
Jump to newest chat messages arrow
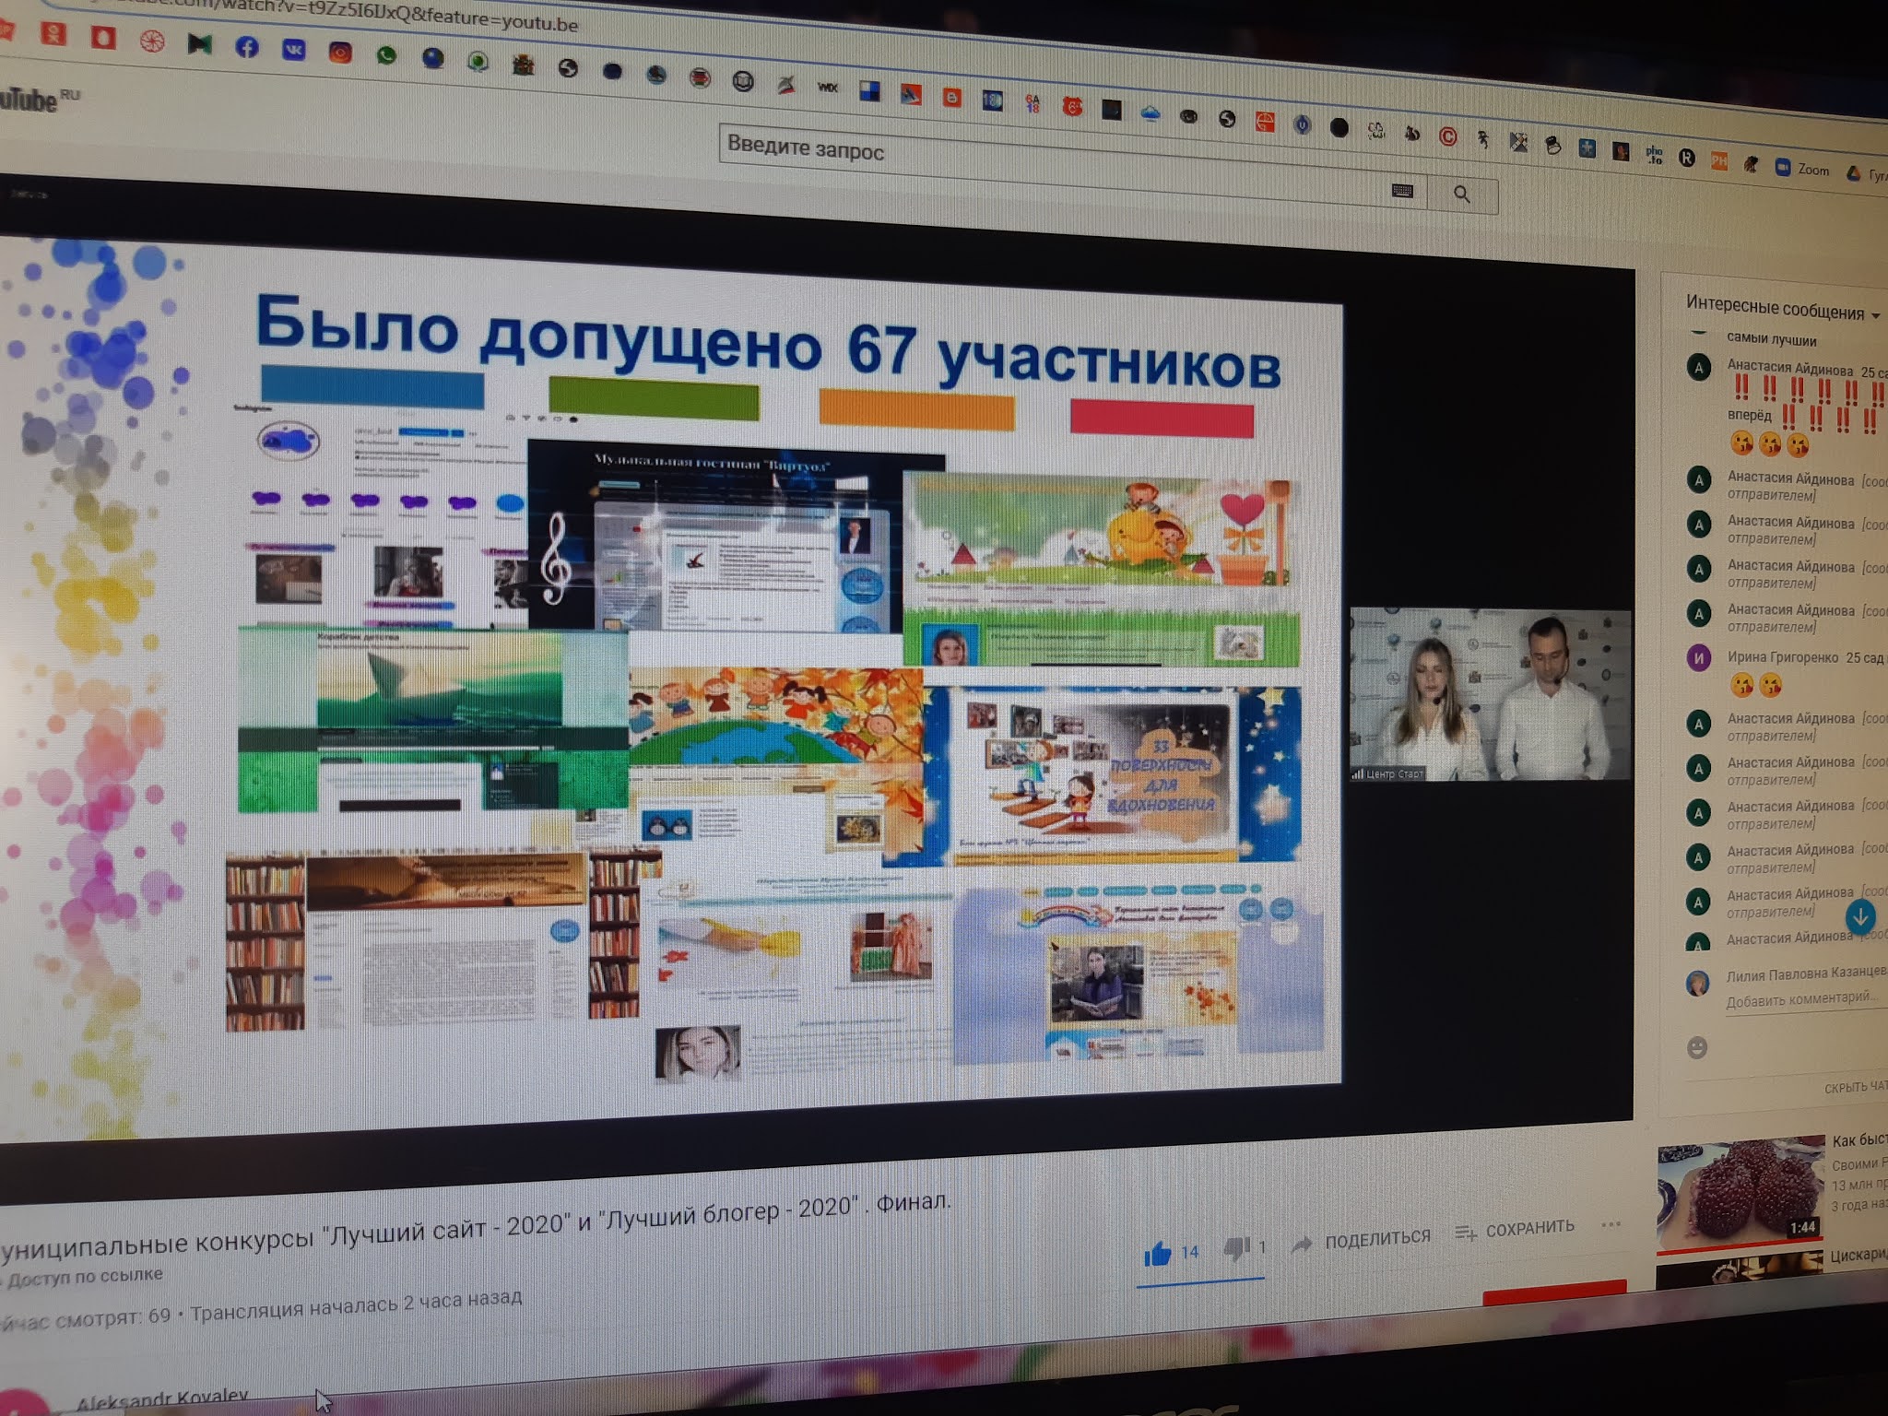tap(1859, 916)
